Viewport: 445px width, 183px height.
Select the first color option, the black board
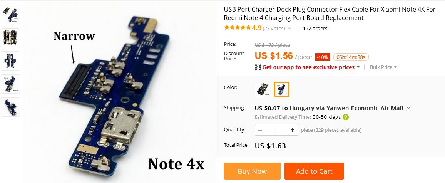(x=263, y=89)
